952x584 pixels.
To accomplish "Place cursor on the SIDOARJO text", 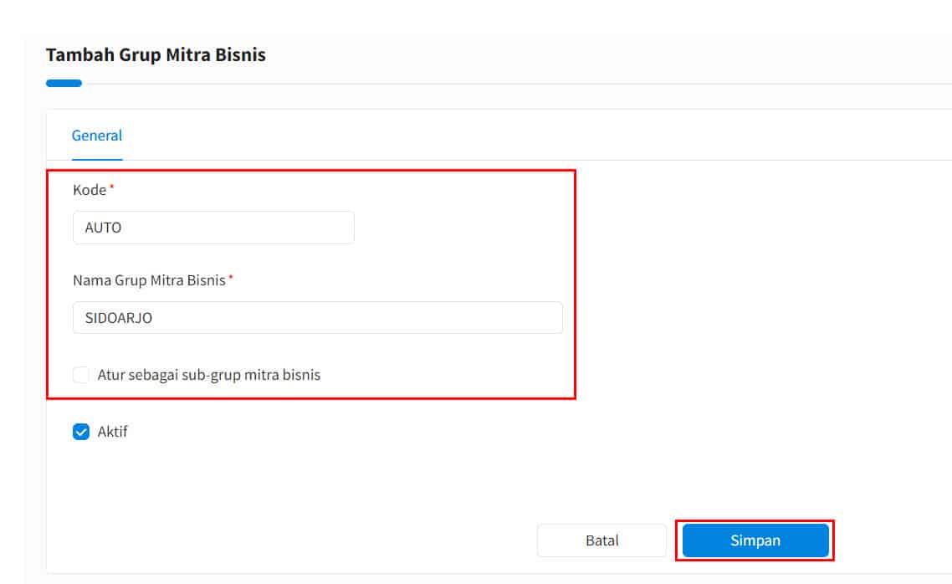I will [119, 317].
